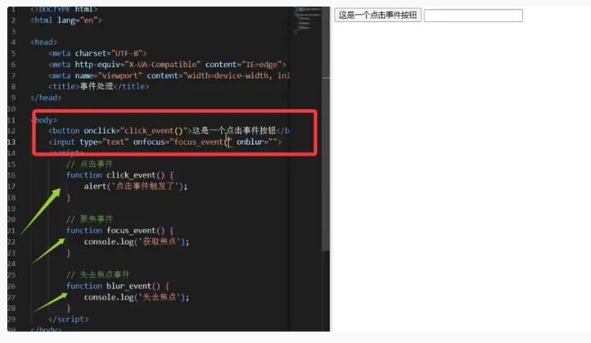591x343 pixels.
Task: Click the title tag text 事件处理
Action: tap(97, 86)
